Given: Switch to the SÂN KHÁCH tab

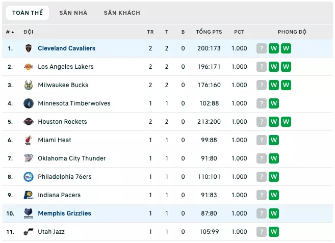Looking at the screenshot, I should tap(122, 13).
